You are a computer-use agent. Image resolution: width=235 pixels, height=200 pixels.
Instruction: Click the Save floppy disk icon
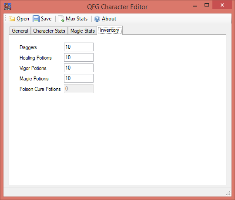click(x=36, y=19)
